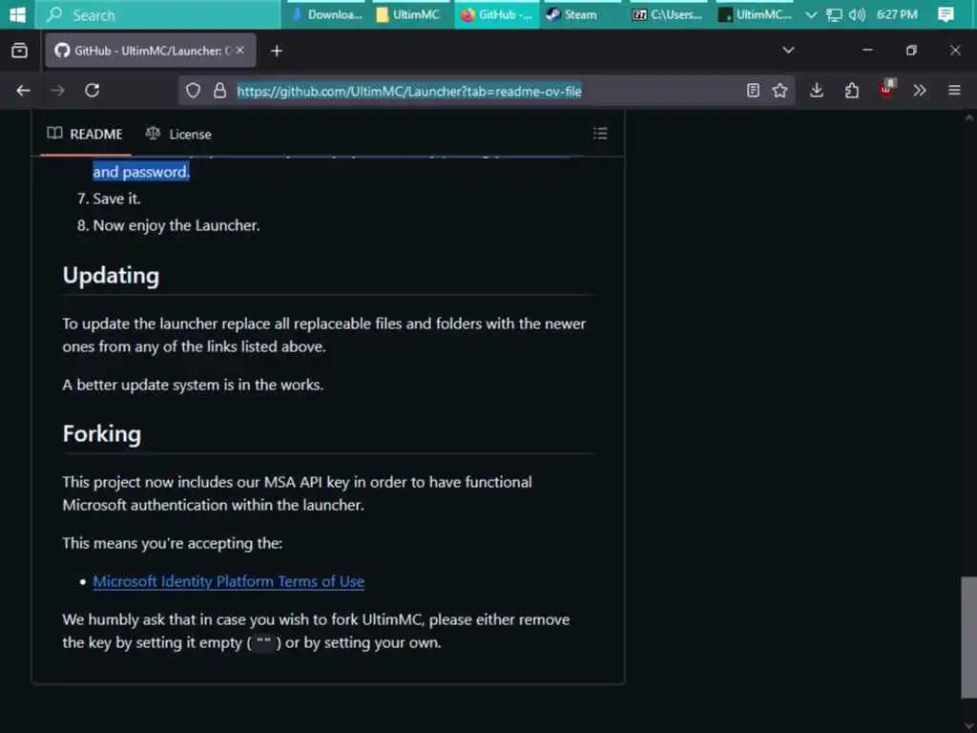The image size is (977, 733).
Task: Close the GitHub UltimMC/Launcher tab
Action: (240, 51)
